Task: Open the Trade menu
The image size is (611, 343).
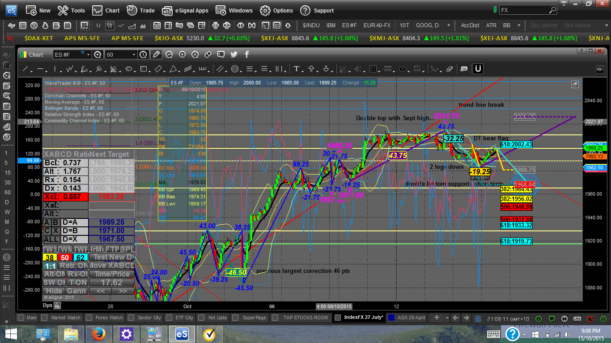Action: [140, 10]
